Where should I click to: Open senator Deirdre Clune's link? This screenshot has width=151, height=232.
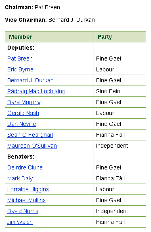tap(25, 167)
